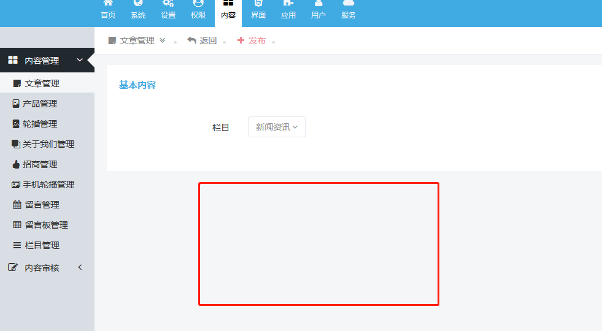Open 留言板管理 in the sidebar
Viewport: 602px width, 331px height.
click(x=47, y=225)
